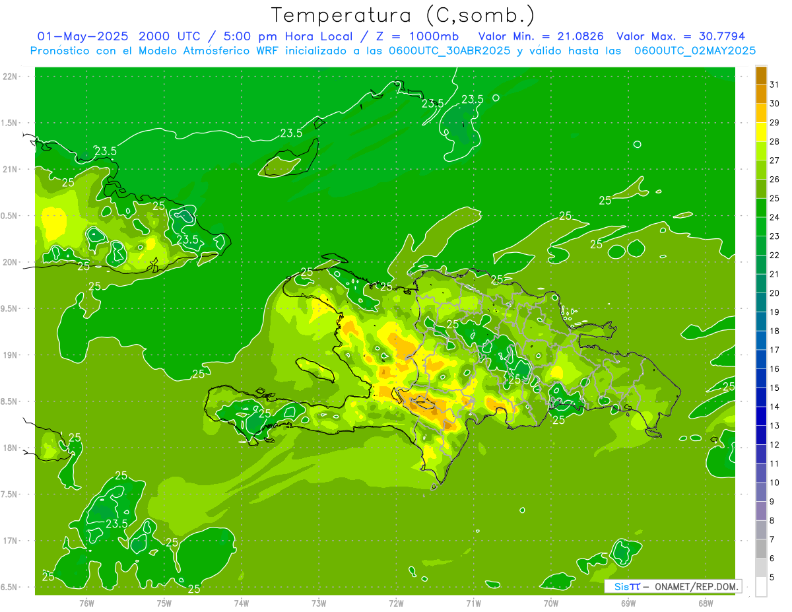Click the "76W" longitude axis label
The width and height of the screenshot is (792, 612).
86,604
